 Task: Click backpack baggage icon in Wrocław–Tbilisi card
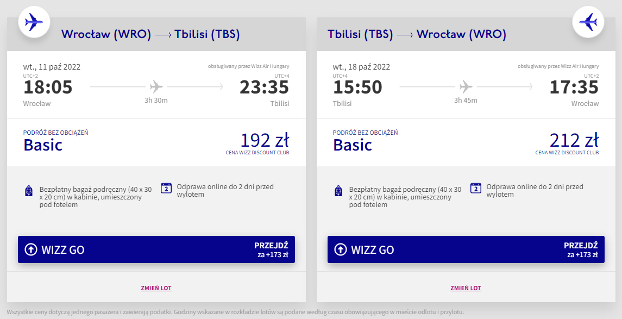click(29, 191)
